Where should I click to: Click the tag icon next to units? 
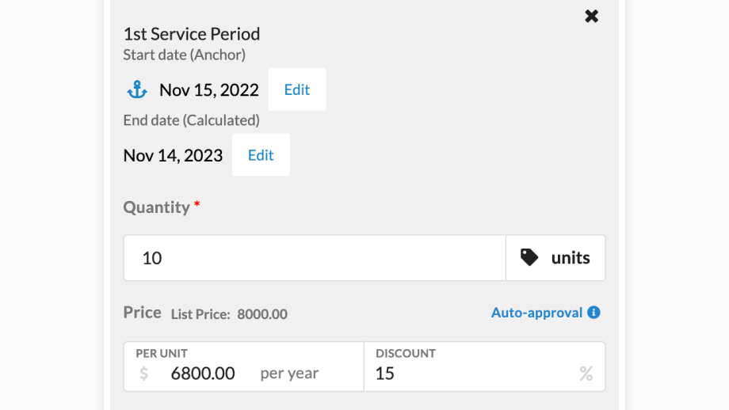pos(529,257)
